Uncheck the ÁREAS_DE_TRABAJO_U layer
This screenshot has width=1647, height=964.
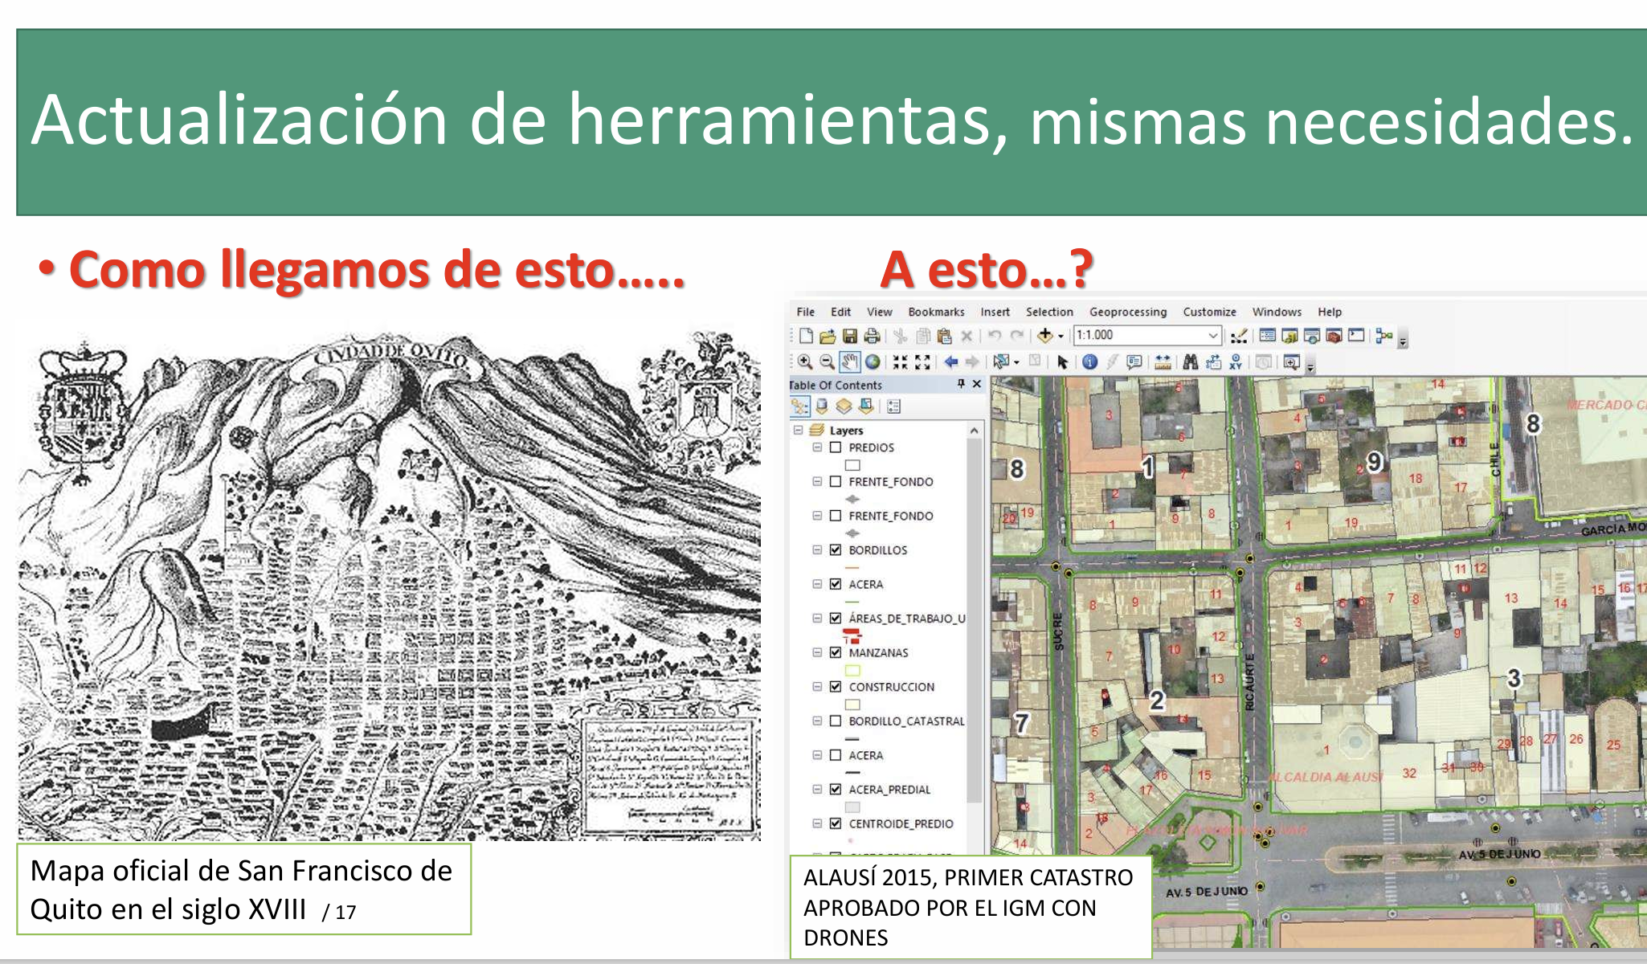point(836,619)
